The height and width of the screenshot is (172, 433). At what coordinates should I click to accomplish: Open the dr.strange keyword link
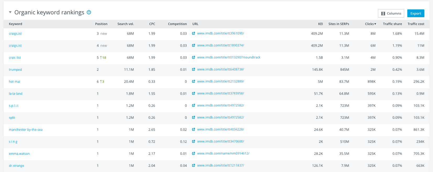16,165
